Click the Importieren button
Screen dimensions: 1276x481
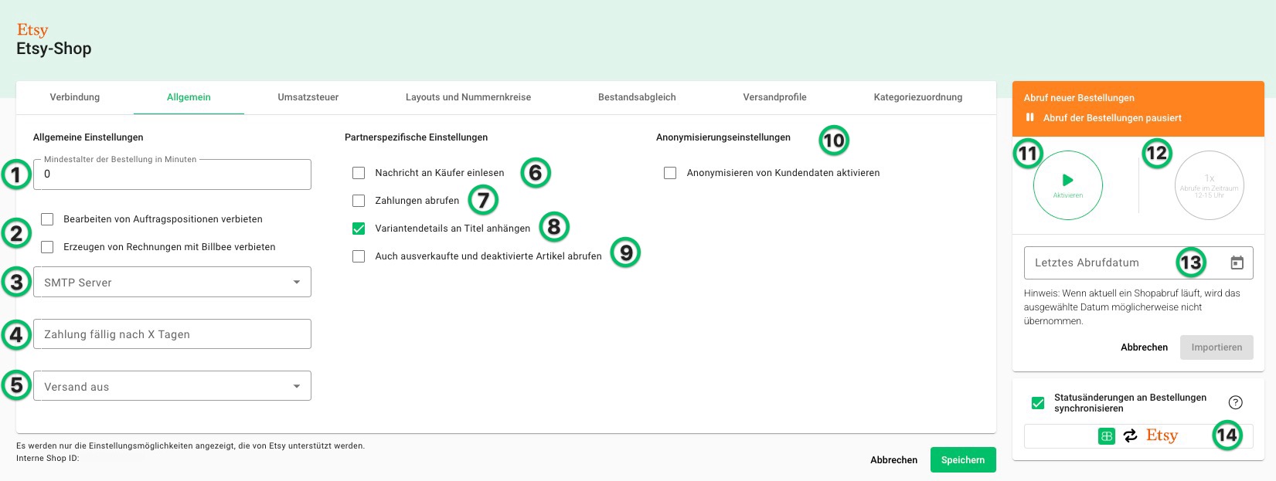(1216, 347)
